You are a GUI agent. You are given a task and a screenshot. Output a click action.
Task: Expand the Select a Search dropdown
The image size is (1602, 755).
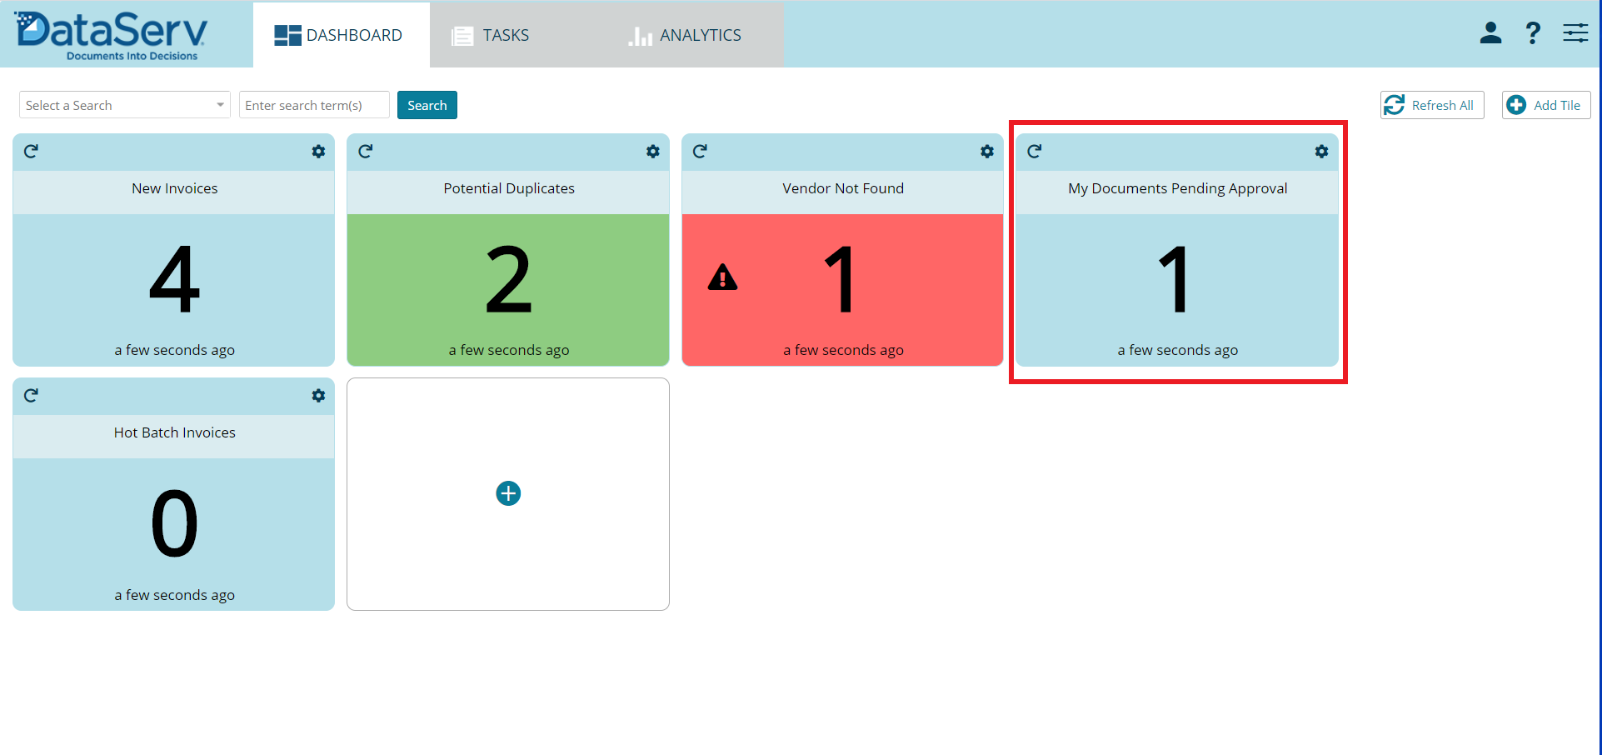click(125, 105)
